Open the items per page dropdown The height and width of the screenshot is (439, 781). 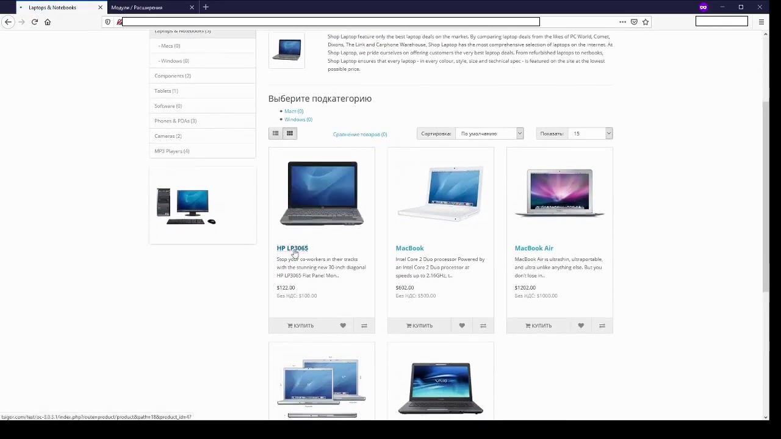[x=590, y=134]
